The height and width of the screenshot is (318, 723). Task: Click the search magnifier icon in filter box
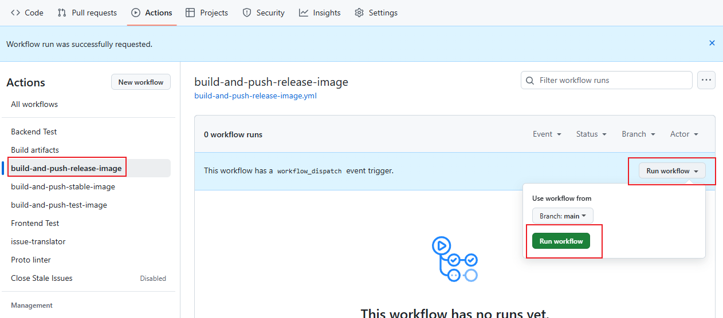pos(531,81)
